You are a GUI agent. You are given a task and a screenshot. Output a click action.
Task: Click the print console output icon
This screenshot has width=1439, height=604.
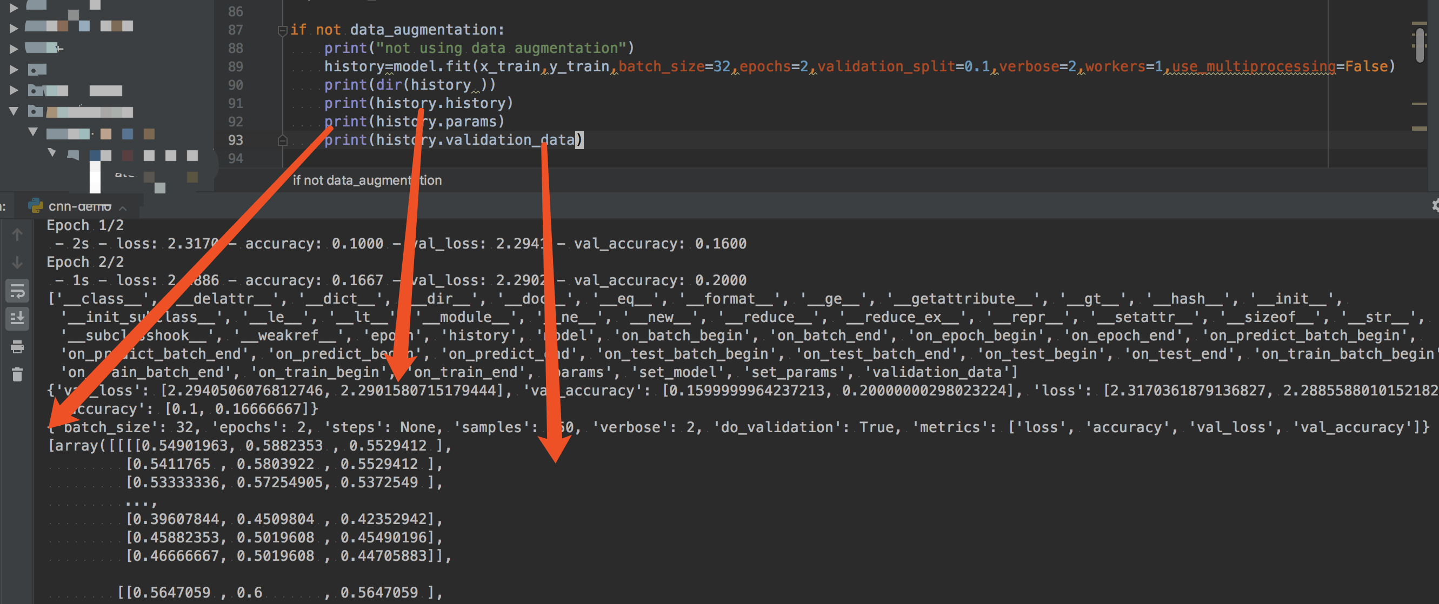[17, 347]
